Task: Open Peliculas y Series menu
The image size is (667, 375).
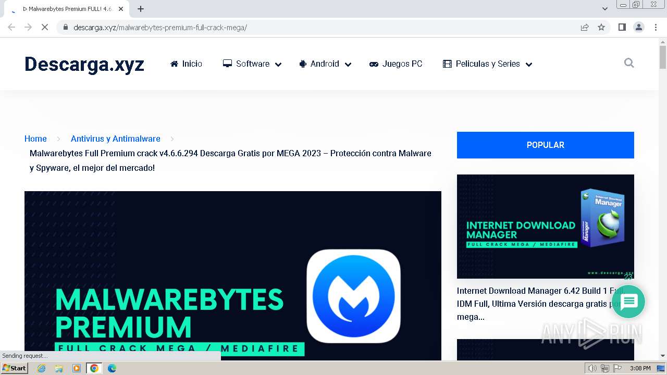Action: click(481, 64)
